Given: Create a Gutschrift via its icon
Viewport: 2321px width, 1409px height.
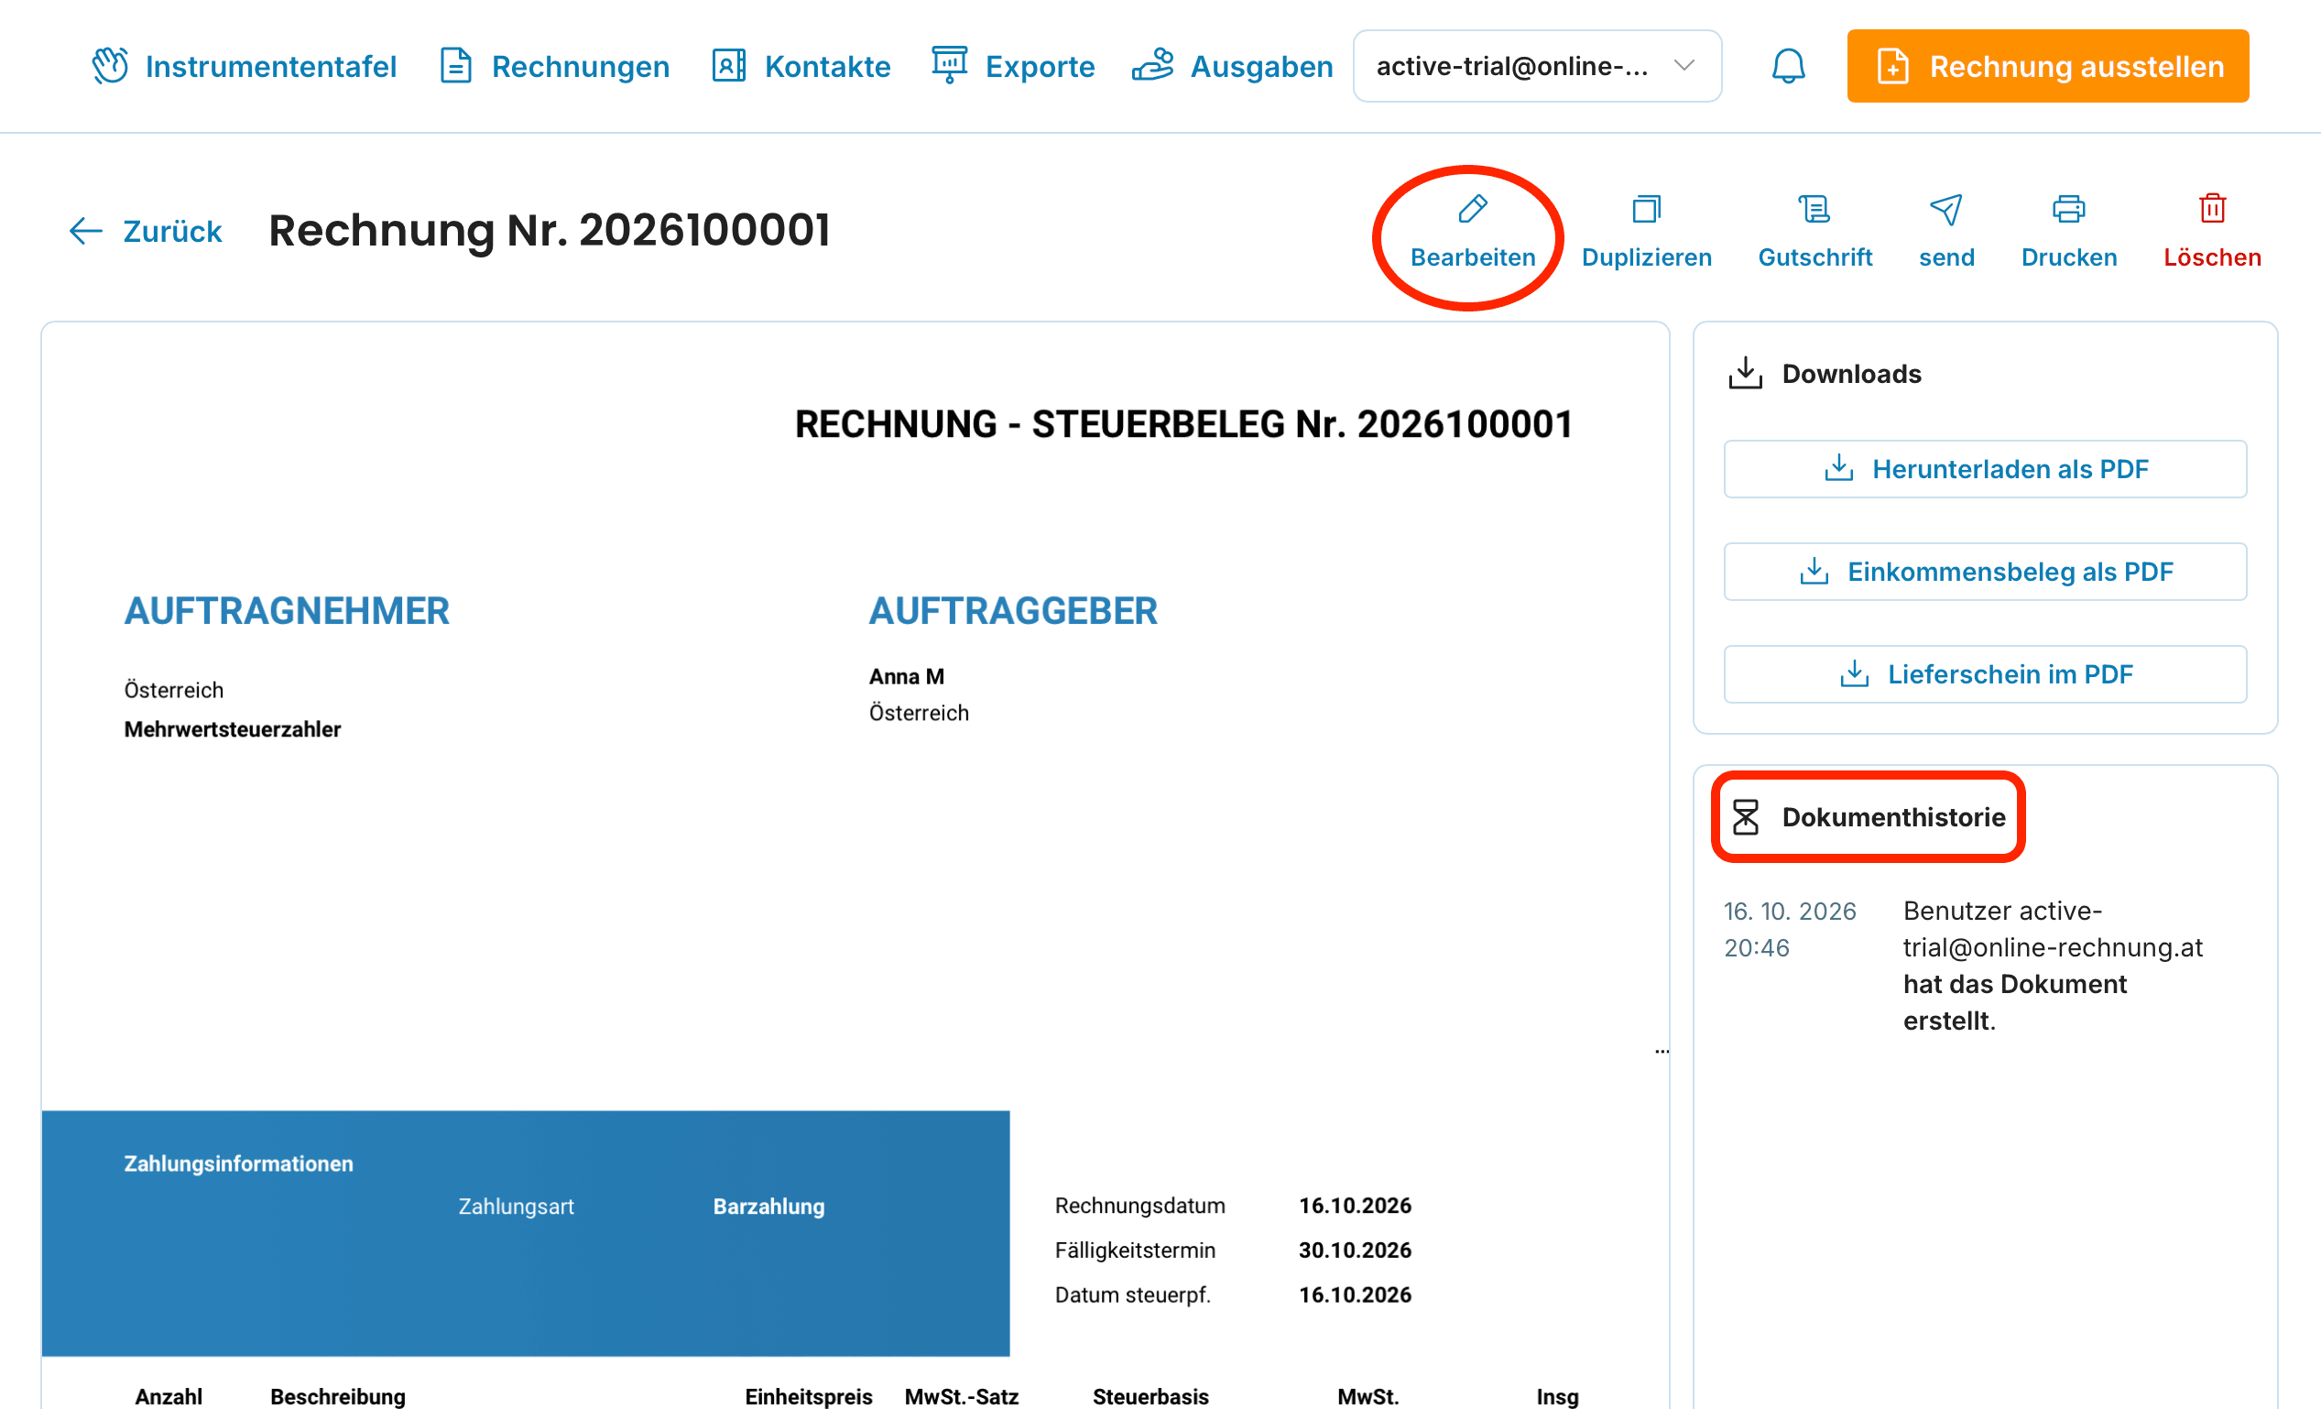Looking at the screenshot, I should 1814,208.
